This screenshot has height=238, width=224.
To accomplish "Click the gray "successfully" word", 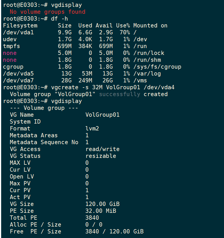I will [x=120, y=94].
